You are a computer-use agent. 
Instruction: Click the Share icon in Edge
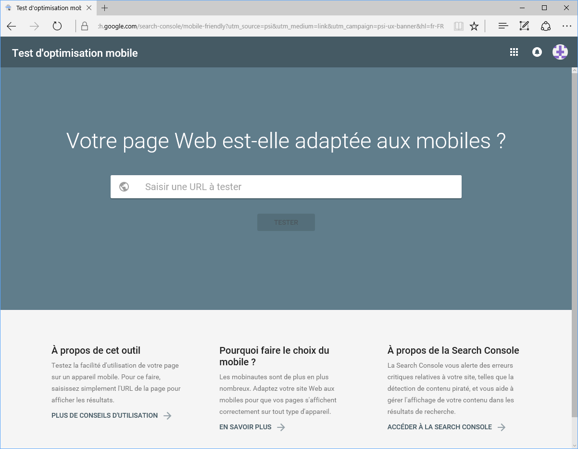pos(546,26)
